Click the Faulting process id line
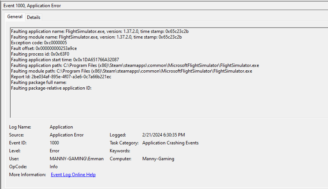328x189 pixels. [x=40, y=54]
